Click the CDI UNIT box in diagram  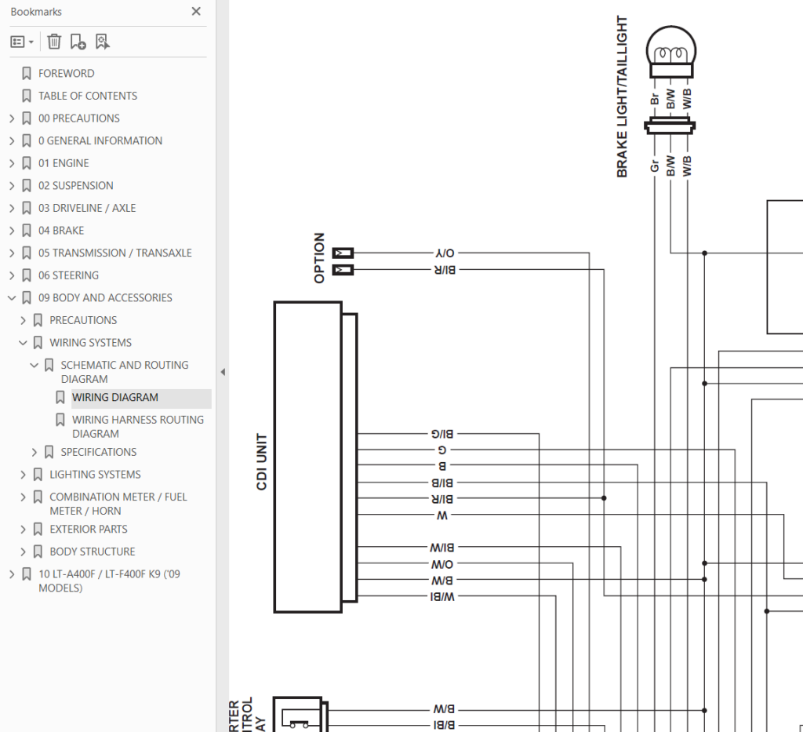(x=308, y=457)
